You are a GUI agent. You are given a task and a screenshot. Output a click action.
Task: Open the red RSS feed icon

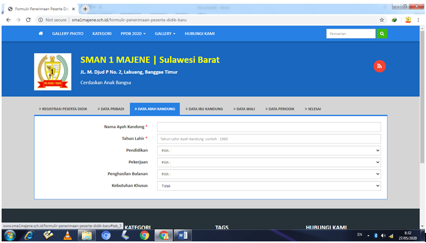tap(379, 66)
